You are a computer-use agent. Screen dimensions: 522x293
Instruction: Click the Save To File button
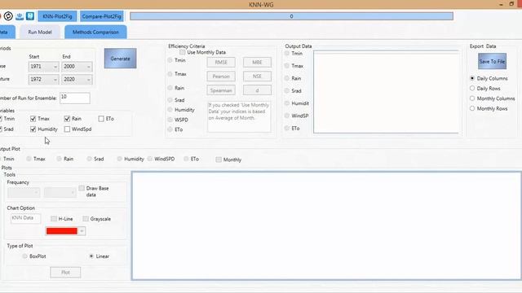pyautogui.click(x=492, y=61)
